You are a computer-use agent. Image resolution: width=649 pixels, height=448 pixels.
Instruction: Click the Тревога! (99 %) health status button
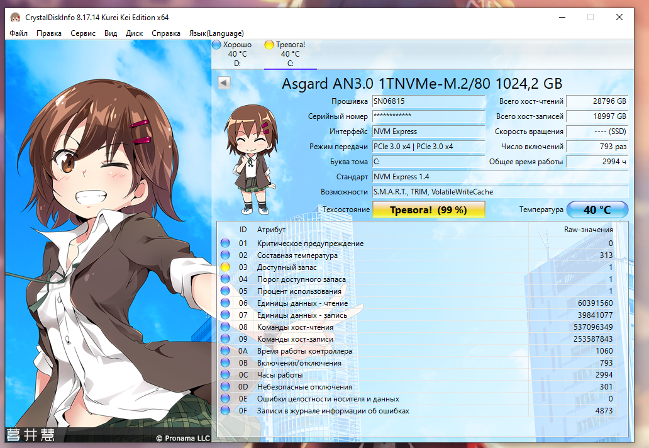(x=429, y=210)
